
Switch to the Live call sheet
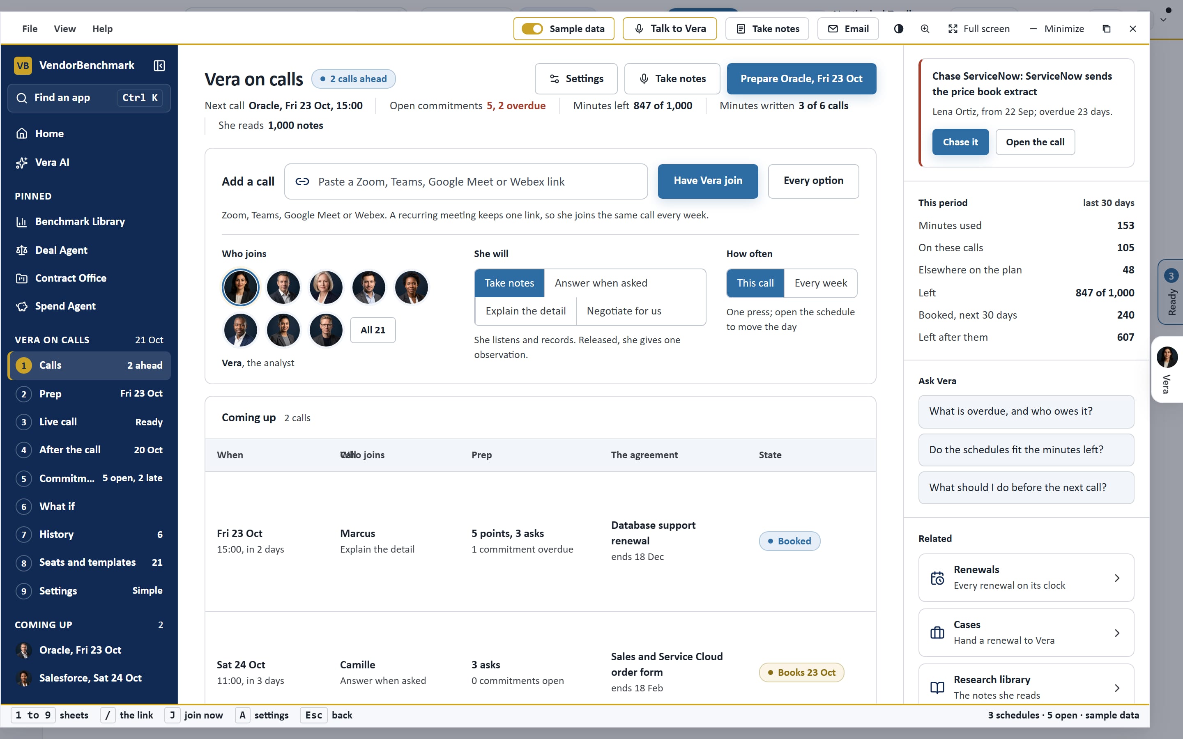click(x=89, y=422)
